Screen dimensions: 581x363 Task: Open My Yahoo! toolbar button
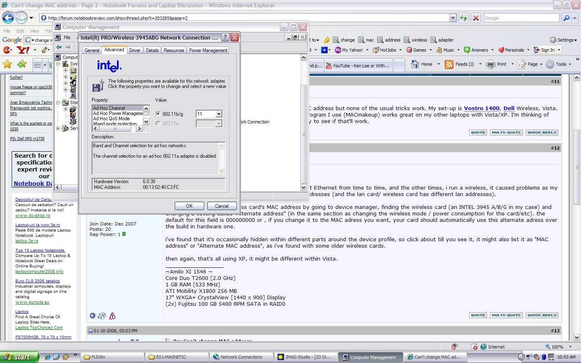click(x=349, y=50)
